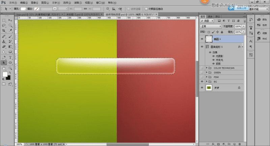
Task: Hide the 背景 background layer
Action: (x=202, y=88)
